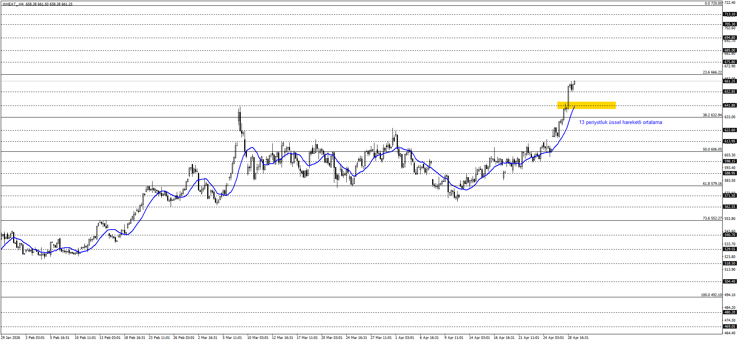
Task: Click the '24 Apr 03:01' time axis label
Action: (553, 338)
